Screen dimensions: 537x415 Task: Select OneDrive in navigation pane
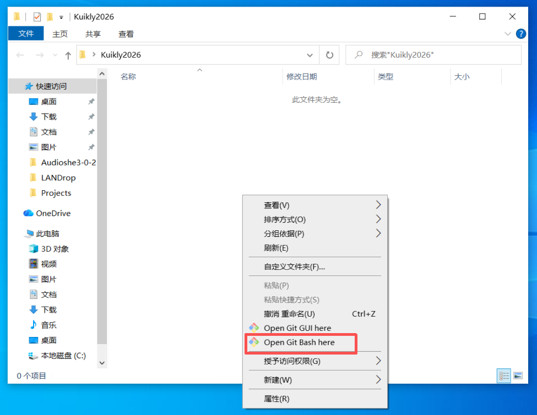coord(52,213)
